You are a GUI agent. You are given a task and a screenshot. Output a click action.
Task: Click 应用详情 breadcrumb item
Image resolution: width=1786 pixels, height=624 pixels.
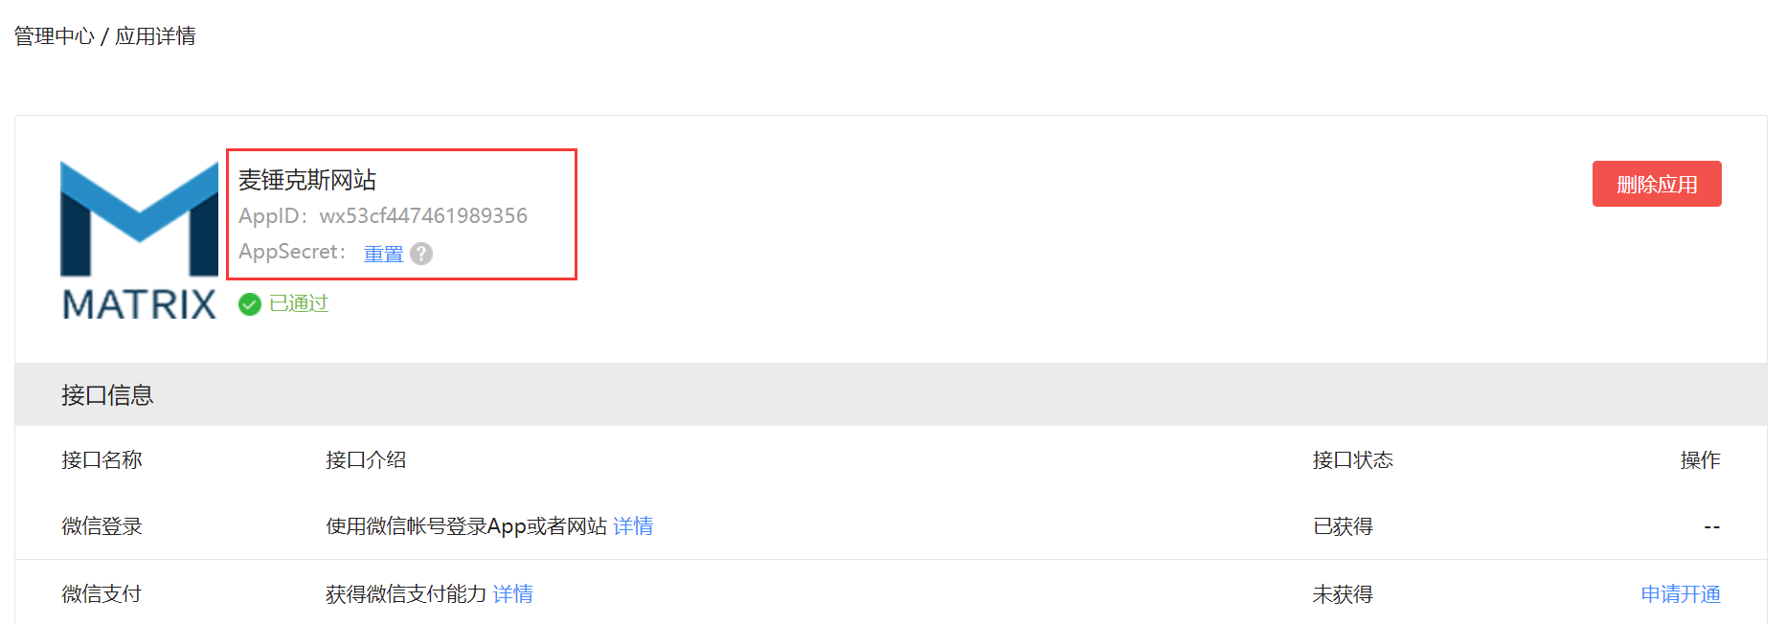(155, 36)
